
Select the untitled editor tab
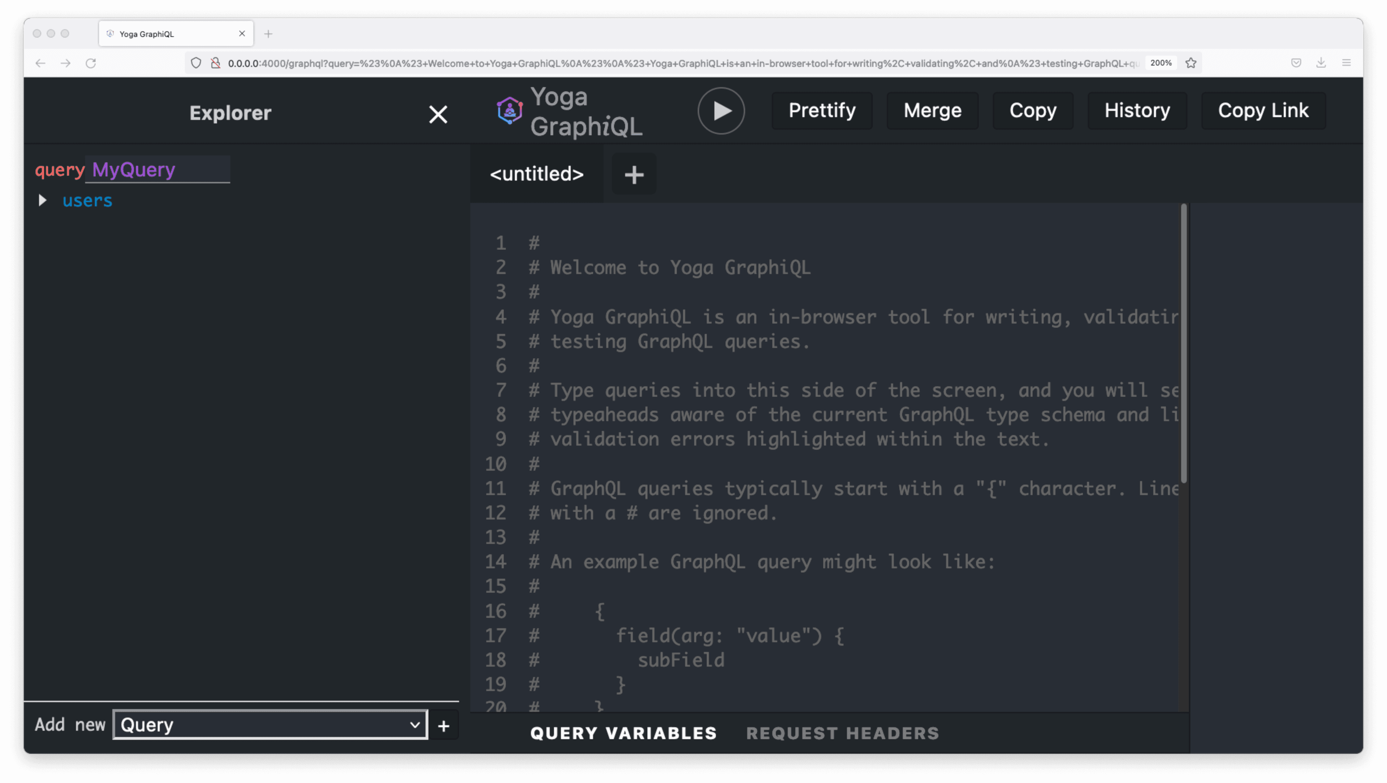coord(536,174)
